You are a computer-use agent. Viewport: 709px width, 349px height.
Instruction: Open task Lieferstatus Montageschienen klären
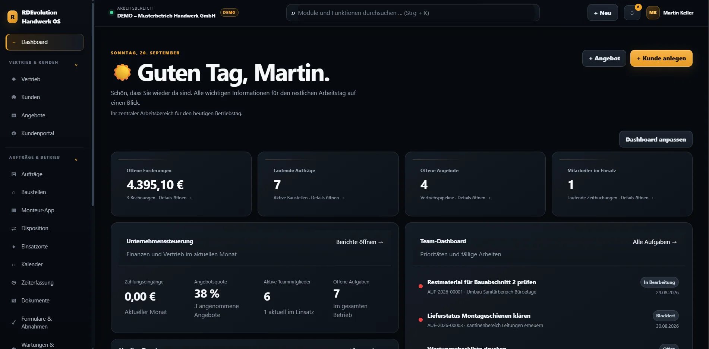[479, 316]
